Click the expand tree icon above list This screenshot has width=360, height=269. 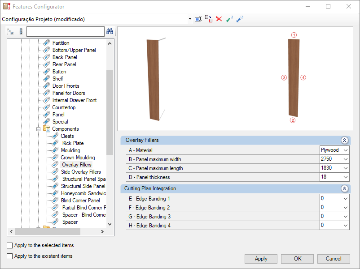point(10,31)
